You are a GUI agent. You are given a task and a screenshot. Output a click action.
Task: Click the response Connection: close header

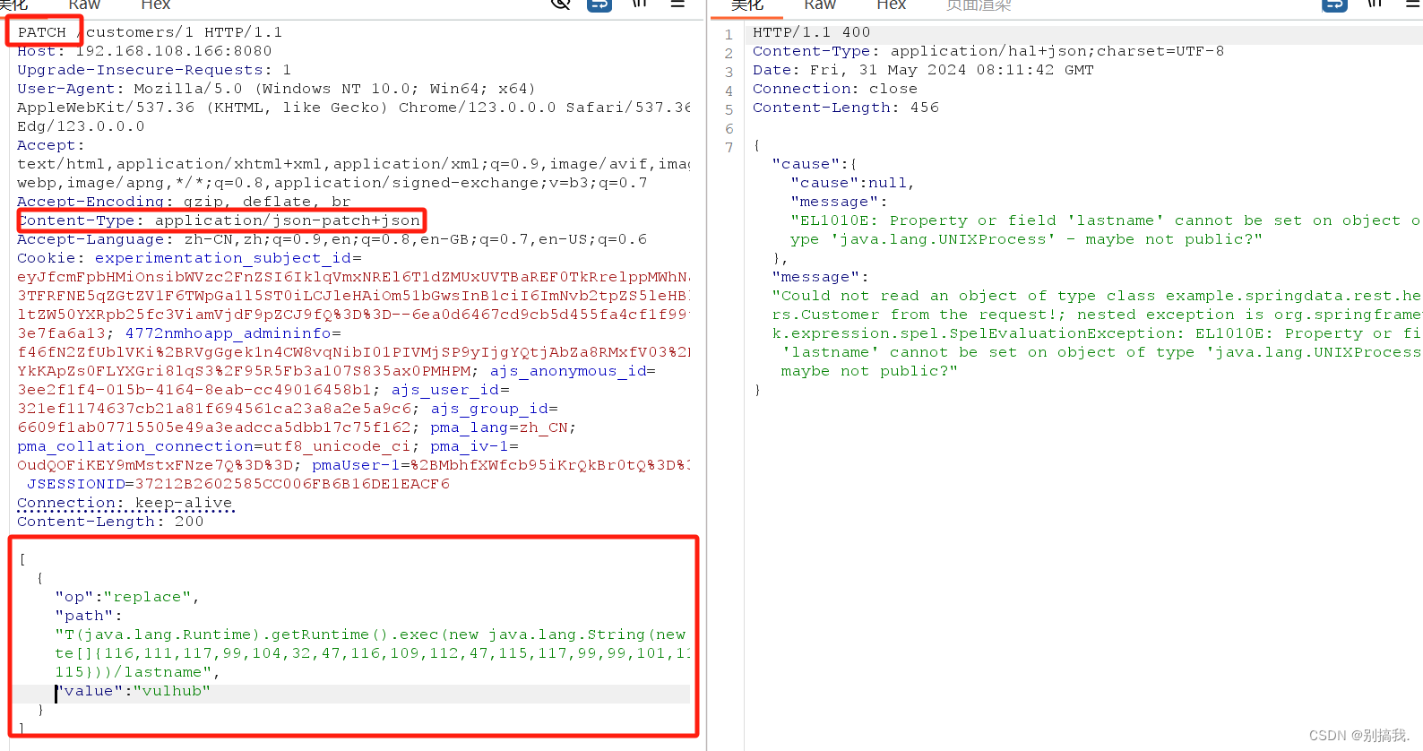[x=835, y=89]
